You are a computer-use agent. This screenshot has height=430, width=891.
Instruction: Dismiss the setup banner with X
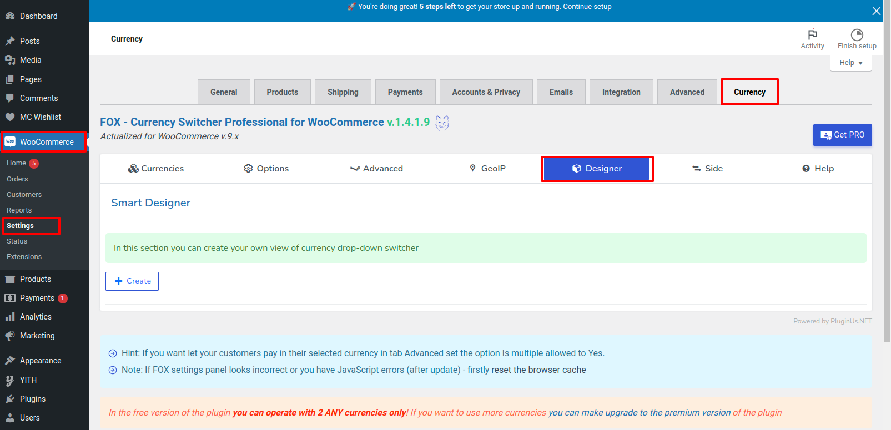(877, 11)
